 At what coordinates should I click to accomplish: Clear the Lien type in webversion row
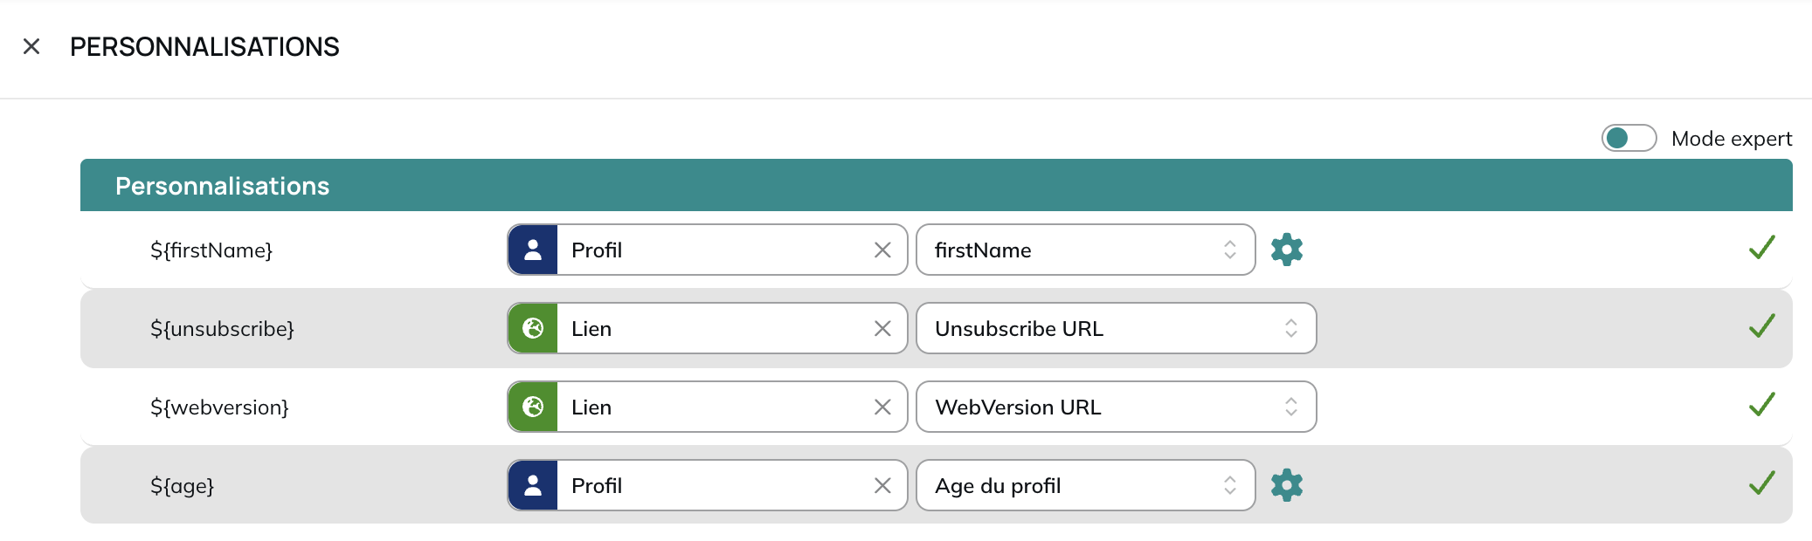pyautogui.click(x=882, y=407)
